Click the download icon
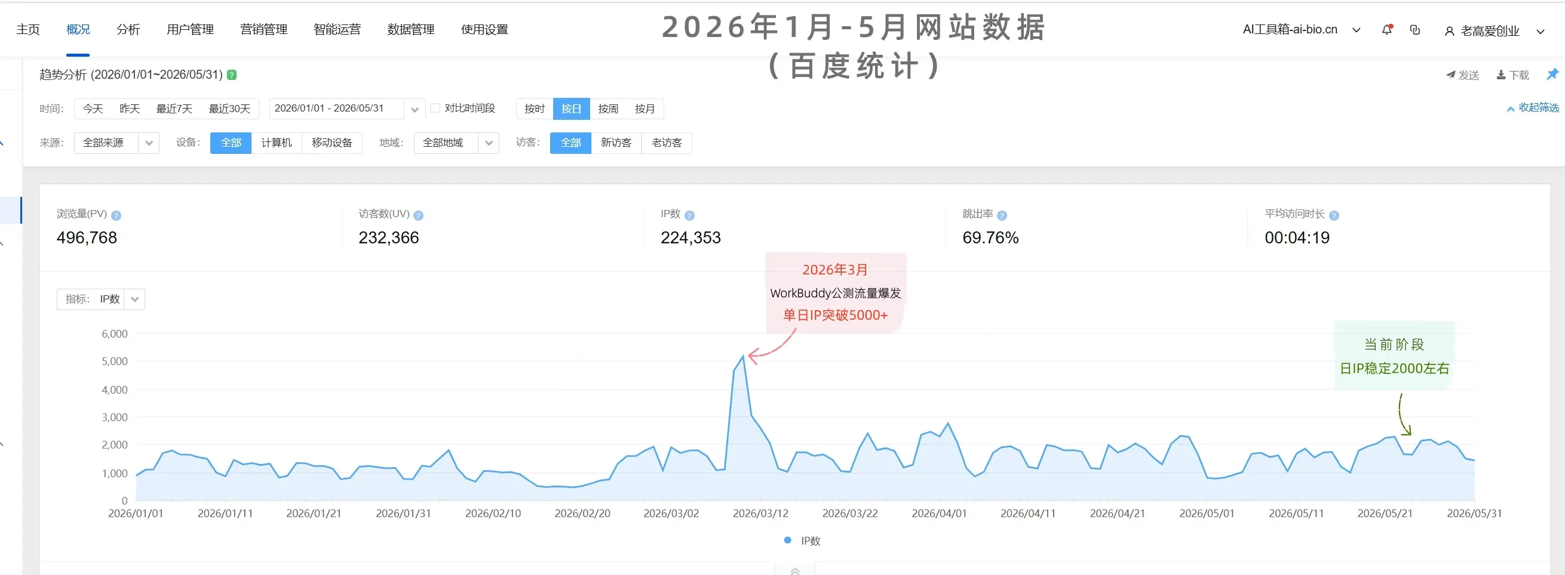This screenshot has height=575, width=1565. click(x=1500, y=75)
